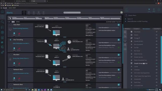This screenshot has width=162, height=91.
Task: Toggle the Select All checkbox in panel
Action: coord(126,19)
